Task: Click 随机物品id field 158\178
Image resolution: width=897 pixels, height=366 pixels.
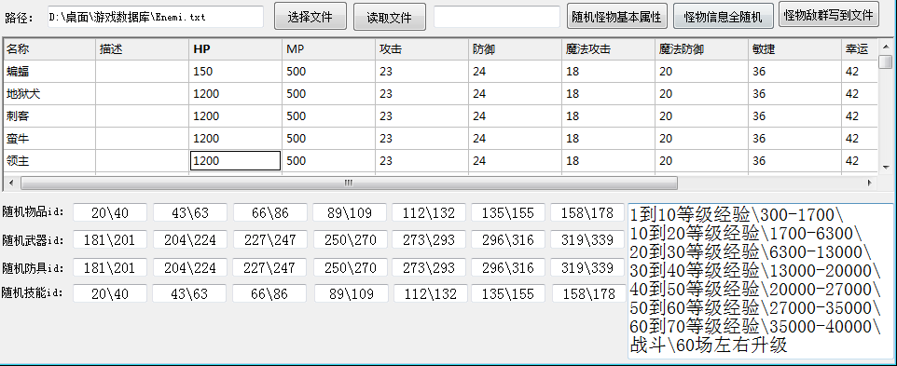Action: (x=587, y=213)
